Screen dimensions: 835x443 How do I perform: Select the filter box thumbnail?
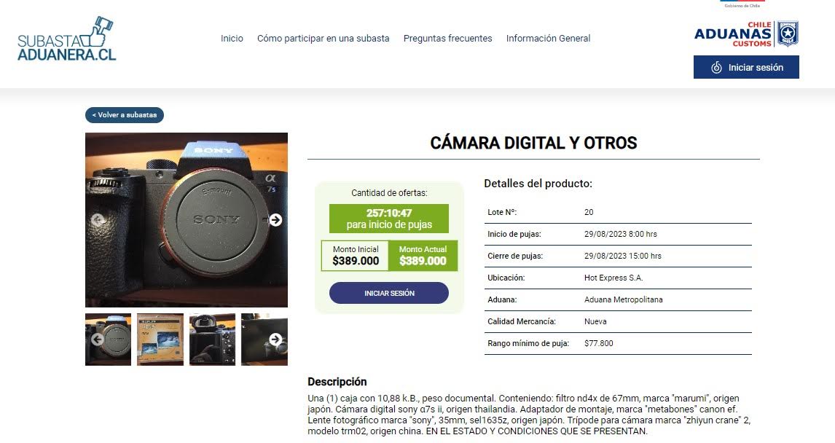160,340
